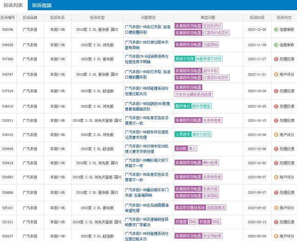Click the 投诉状态 column header
Viewport: 297px width, 241px height.
284,18
